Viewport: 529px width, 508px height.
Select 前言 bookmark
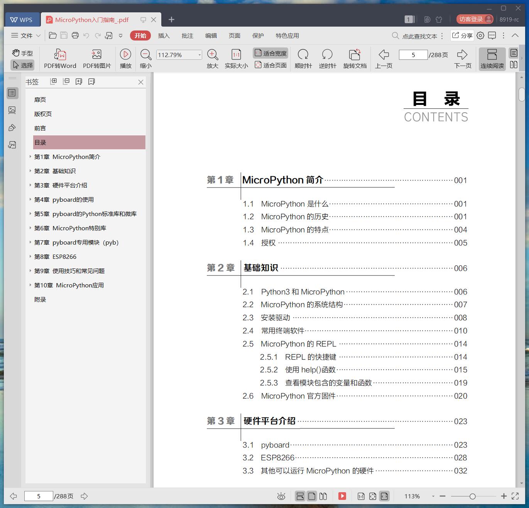point(40,128)
